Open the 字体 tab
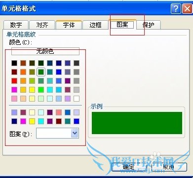The width and height of the screenshot is (193, 178). coord(69,25)
